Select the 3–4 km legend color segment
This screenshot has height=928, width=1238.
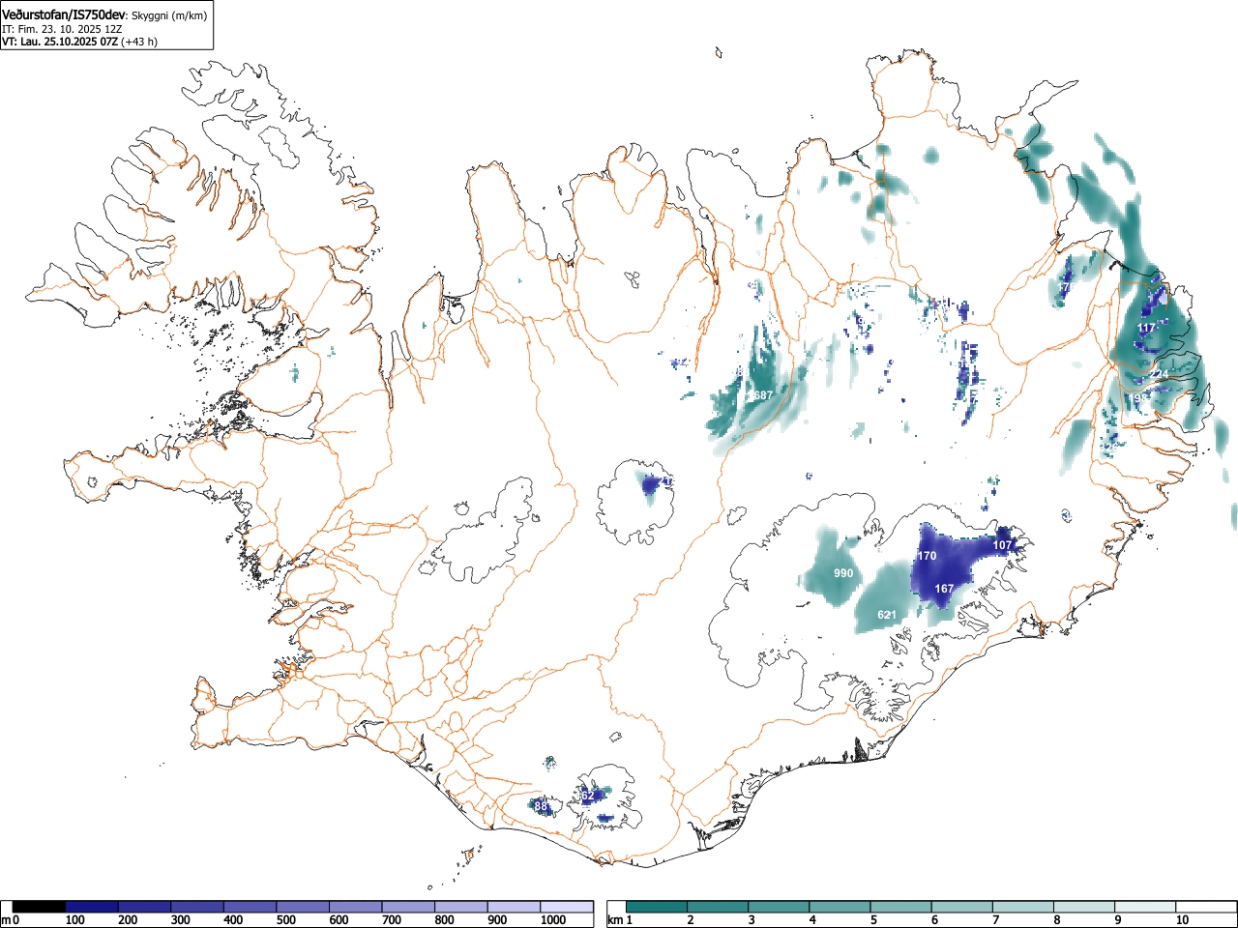(x=780, y=907)
